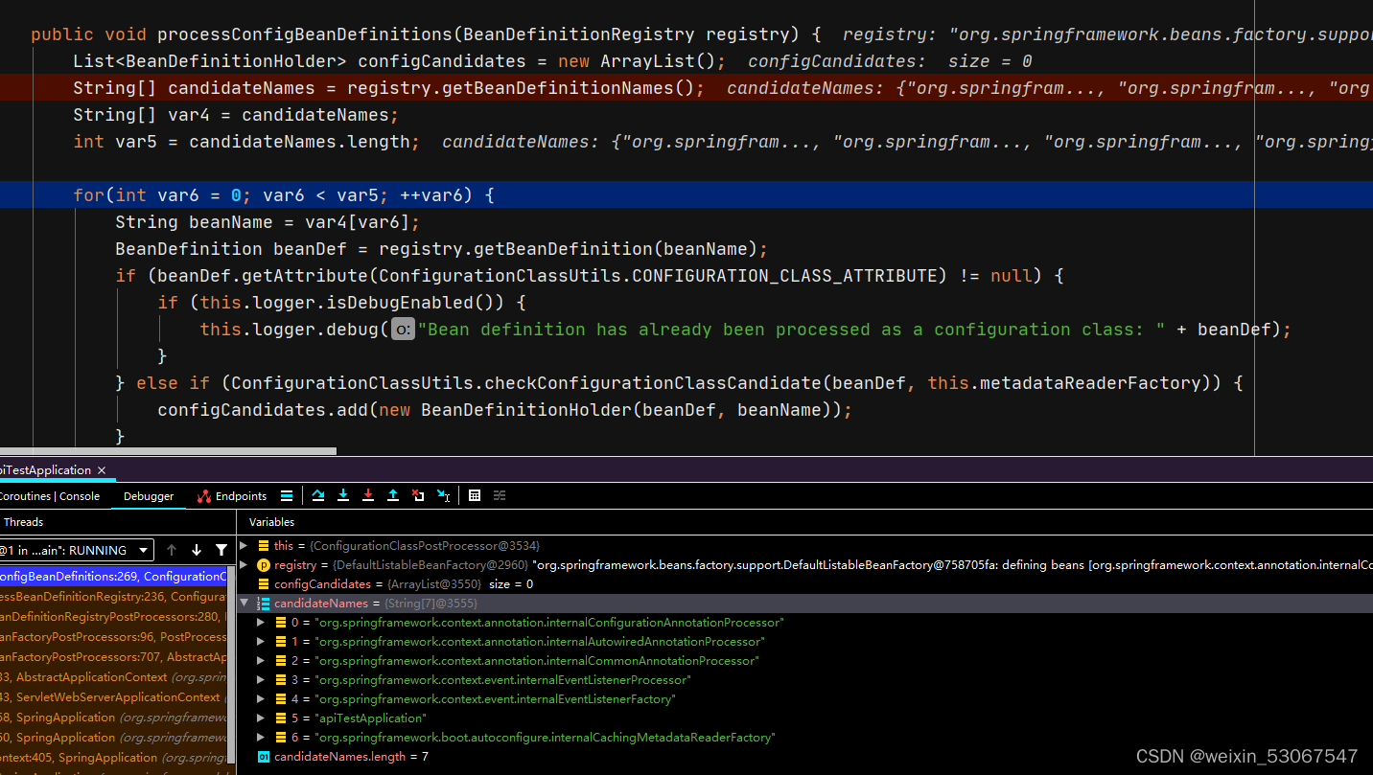The width and height of the screenshot is (1373, 775).
Task: Click the 'configCandidates = {ArrayList@3550}' variable row
Action: 805,584
